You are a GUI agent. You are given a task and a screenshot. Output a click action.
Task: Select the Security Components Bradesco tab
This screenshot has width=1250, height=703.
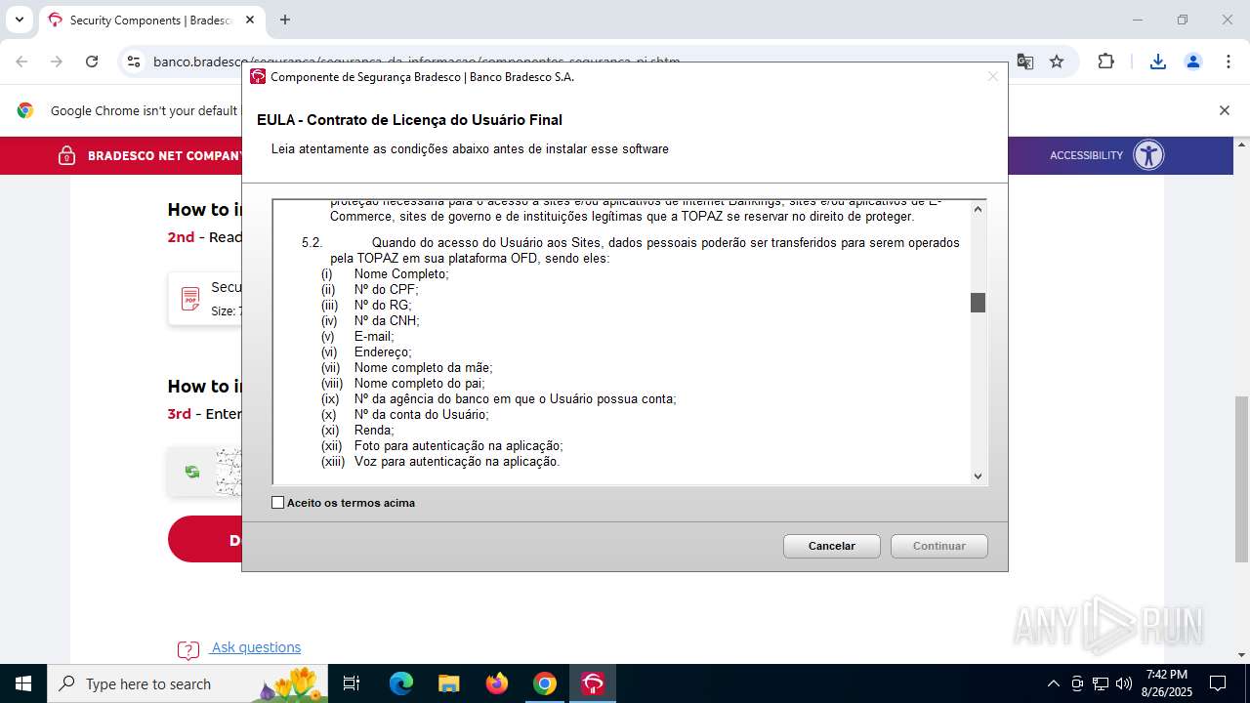pos(151,20)
